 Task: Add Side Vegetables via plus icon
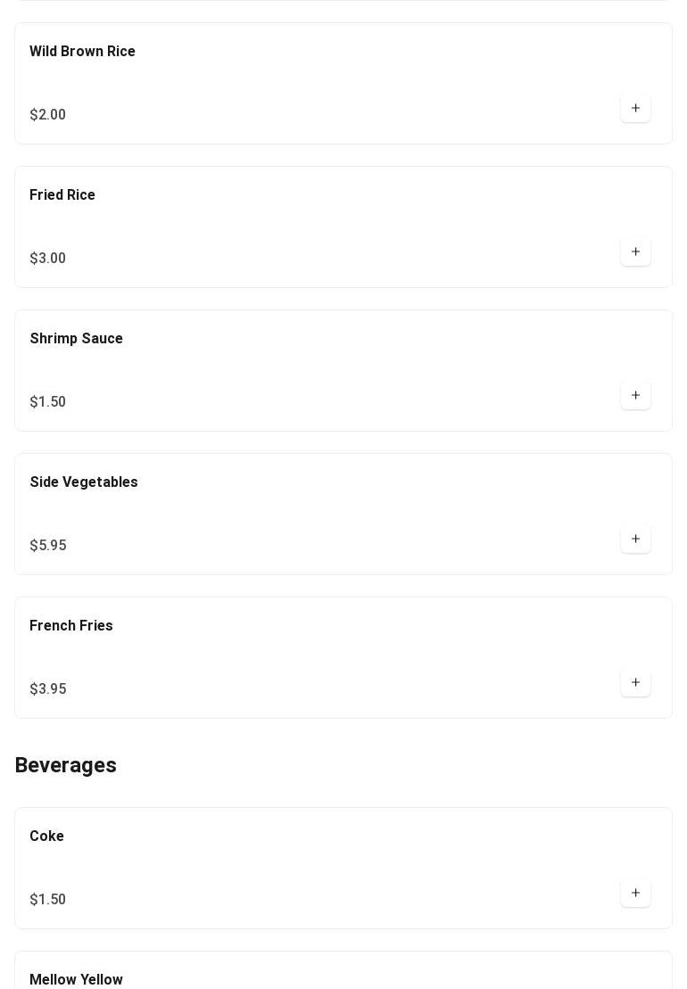click(x=635, y=539)
